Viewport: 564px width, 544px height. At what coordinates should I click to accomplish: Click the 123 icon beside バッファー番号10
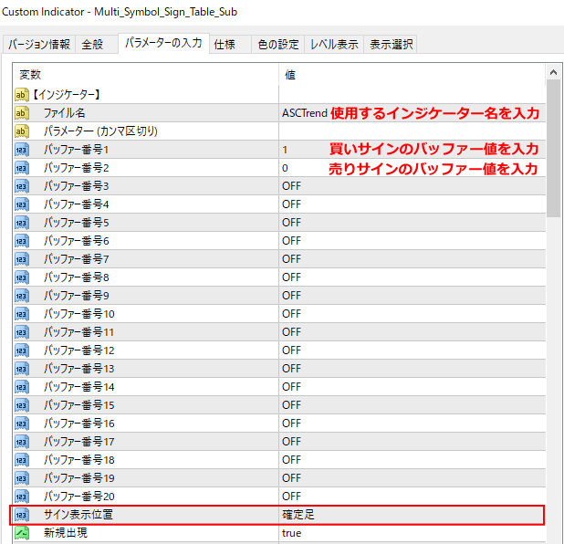tap(22, 314)
